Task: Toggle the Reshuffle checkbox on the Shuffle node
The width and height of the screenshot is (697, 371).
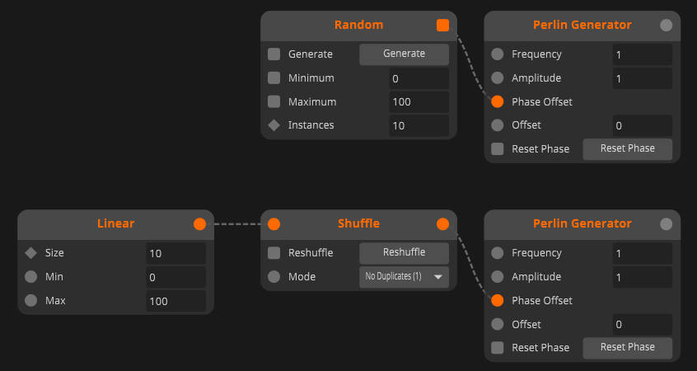Action: (x=274, y=252)
